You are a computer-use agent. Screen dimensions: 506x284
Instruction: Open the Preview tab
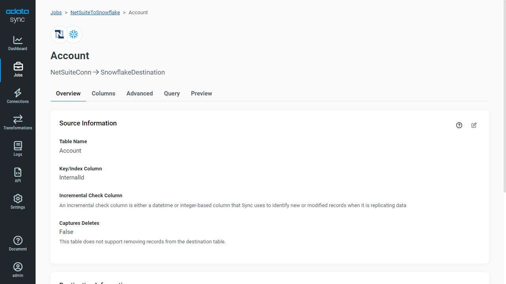[x=202, y=93]
